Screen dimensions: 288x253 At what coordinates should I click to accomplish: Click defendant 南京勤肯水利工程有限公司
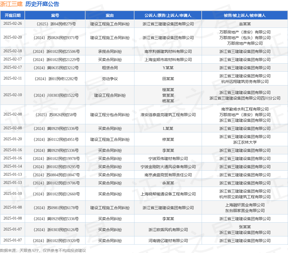coord(245,109)
